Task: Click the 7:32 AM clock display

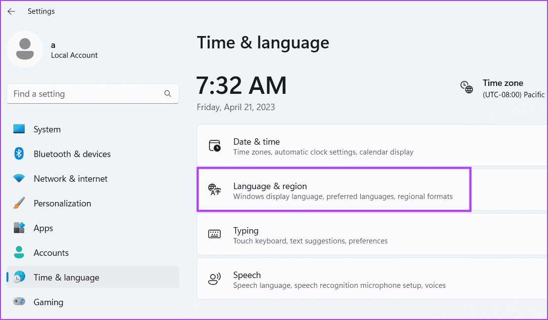Action: [242, 85]
